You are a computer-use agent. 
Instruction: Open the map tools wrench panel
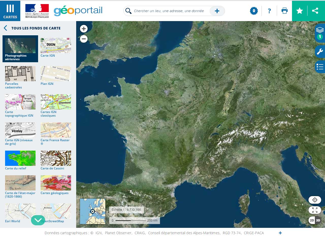320,52
